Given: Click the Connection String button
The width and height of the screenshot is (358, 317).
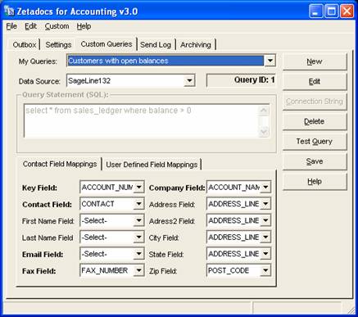Looking at the screenshot, I should click(x=315, y=102).
